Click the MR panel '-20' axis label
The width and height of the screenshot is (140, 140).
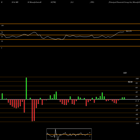(137, 106)
